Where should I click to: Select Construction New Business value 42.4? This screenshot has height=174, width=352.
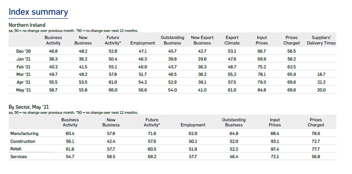(111, 142)
